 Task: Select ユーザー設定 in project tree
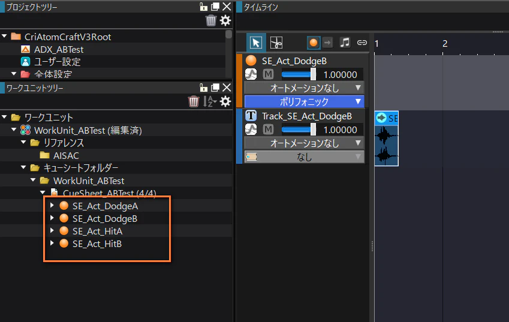(58, 62)
